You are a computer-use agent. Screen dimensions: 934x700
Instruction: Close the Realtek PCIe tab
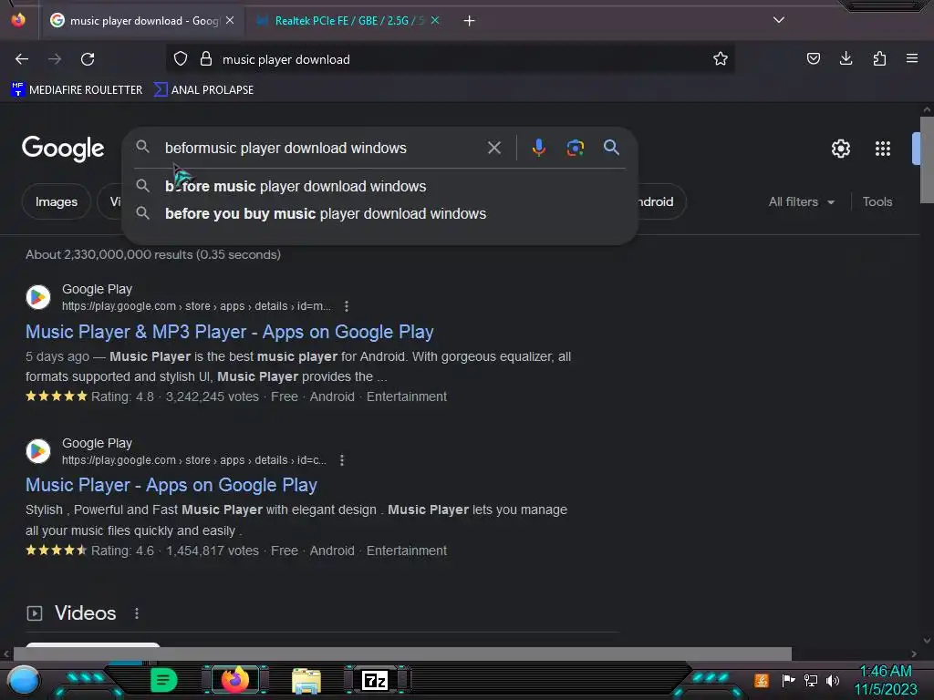point(435,20)
